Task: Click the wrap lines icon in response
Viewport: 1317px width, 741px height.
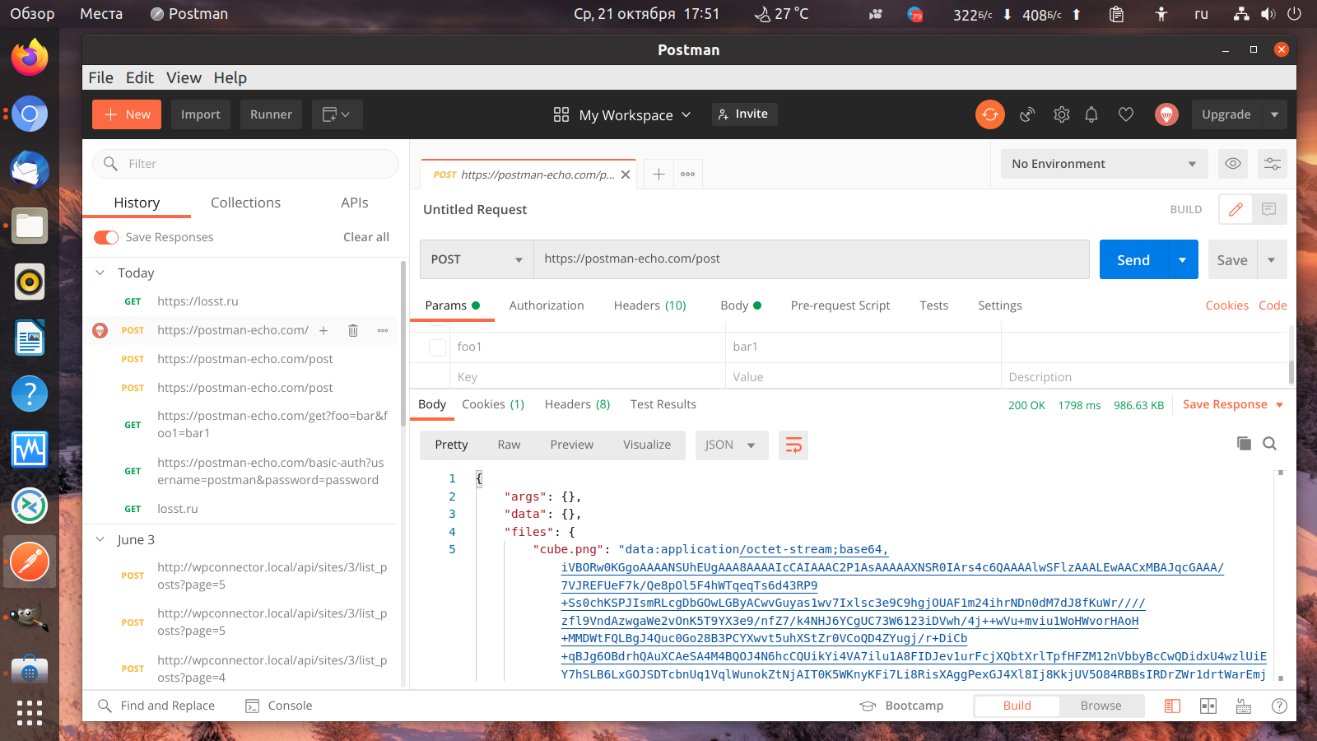Action: coord(793,445)
